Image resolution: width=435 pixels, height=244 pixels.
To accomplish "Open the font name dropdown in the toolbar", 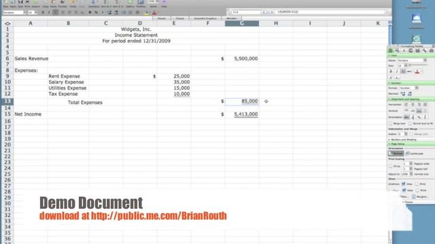I will click(25, 12).
